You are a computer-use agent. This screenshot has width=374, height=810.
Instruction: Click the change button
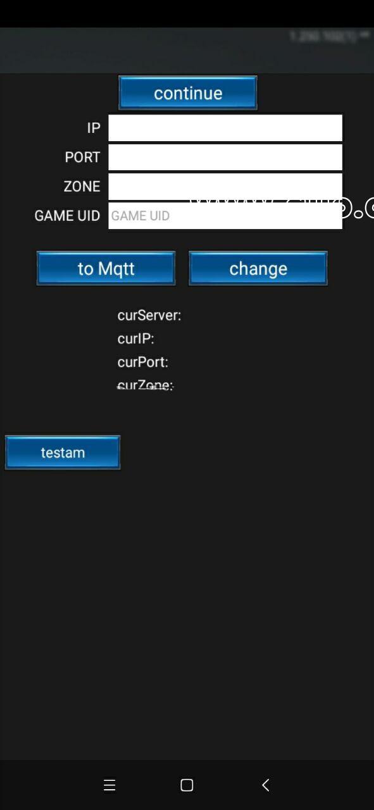point(258,268)
